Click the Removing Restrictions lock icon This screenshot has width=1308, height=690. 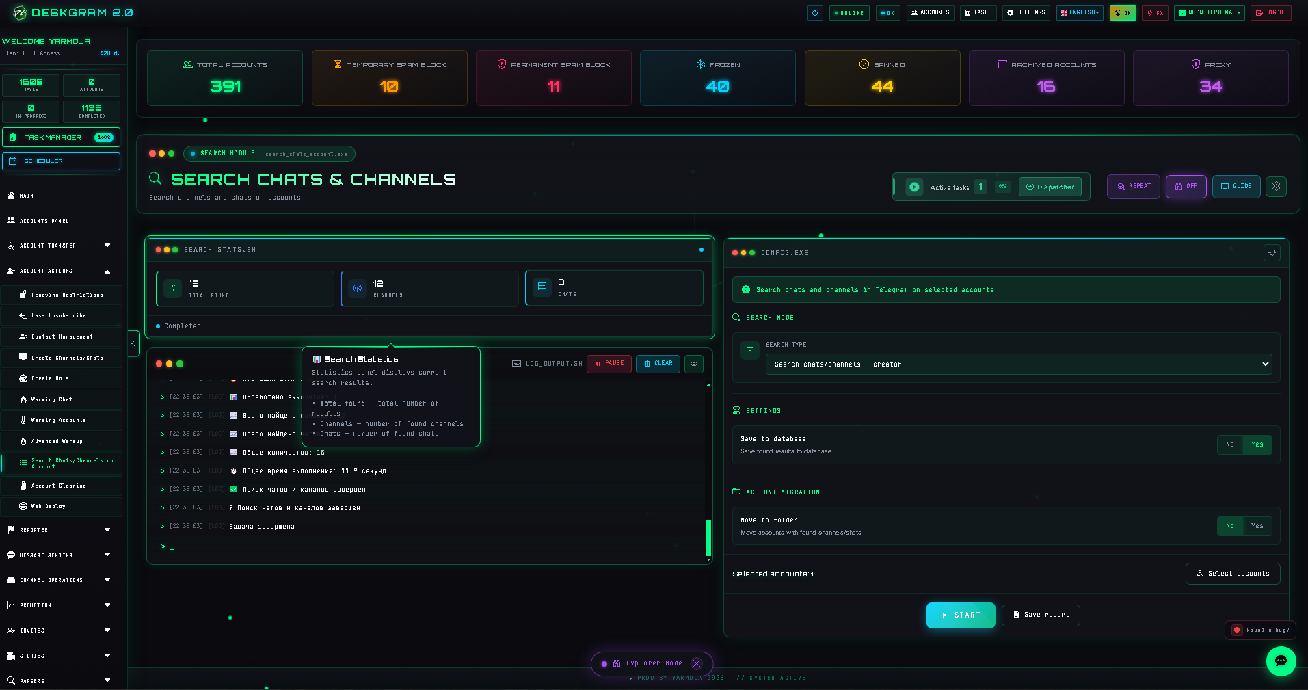pyautogui.click(x=23, y=295)
